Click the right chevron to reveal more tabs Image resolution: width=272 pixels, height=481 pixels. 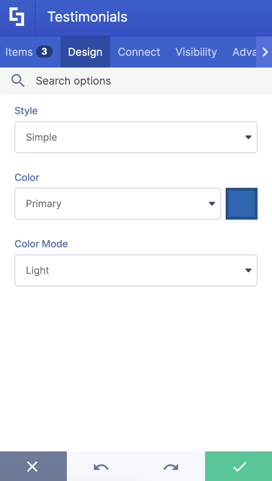point(265,52)
